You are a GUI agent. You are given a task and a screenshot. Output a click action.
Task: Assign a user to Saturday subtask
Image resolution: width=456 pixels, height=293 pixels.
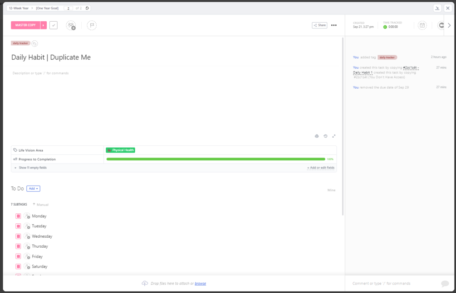click(x=27, y=267)
